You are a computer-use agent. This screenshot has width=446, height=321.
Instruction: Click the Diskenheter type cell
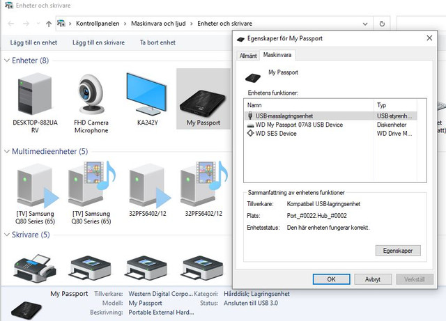[x=392, y=125]
